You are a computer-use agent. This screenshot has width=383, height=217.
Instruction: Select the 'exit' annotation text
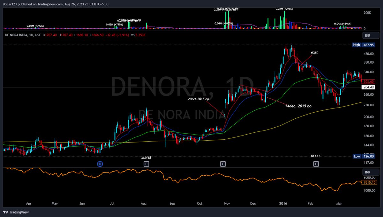(314, 52)
